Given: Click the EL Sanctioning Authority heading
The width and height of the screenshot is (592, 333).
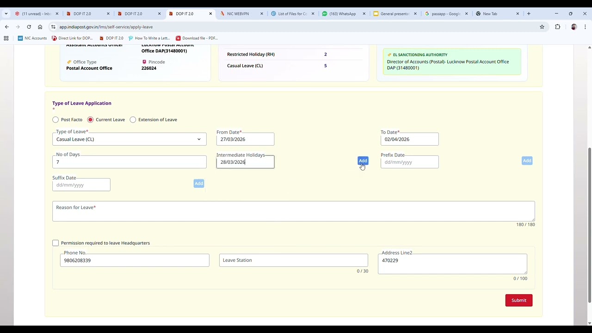Looking at the screenshot, I should [420, 55].
